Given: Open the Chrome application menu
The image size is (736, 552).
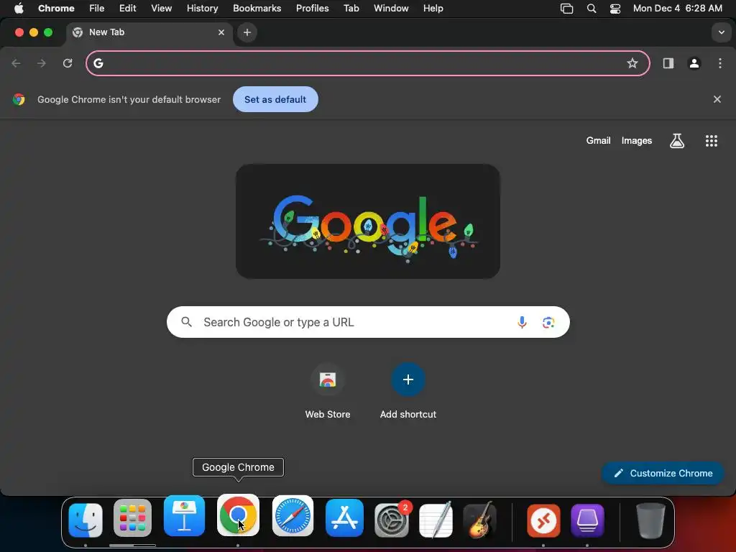Looking at the screenshot, I should (x=56, y=8).
